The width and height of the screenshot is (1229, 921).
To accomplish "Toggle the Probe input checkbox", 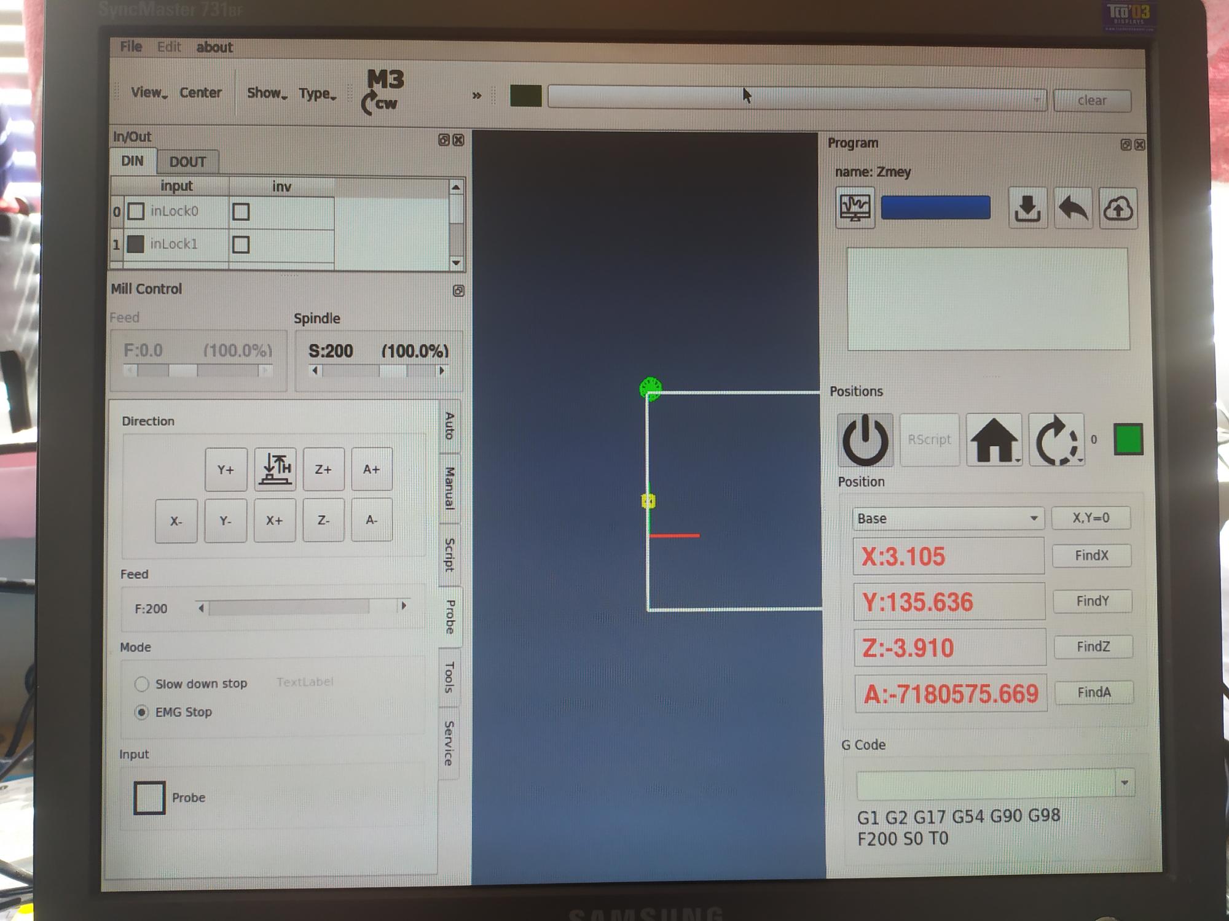I will [149, 798].
